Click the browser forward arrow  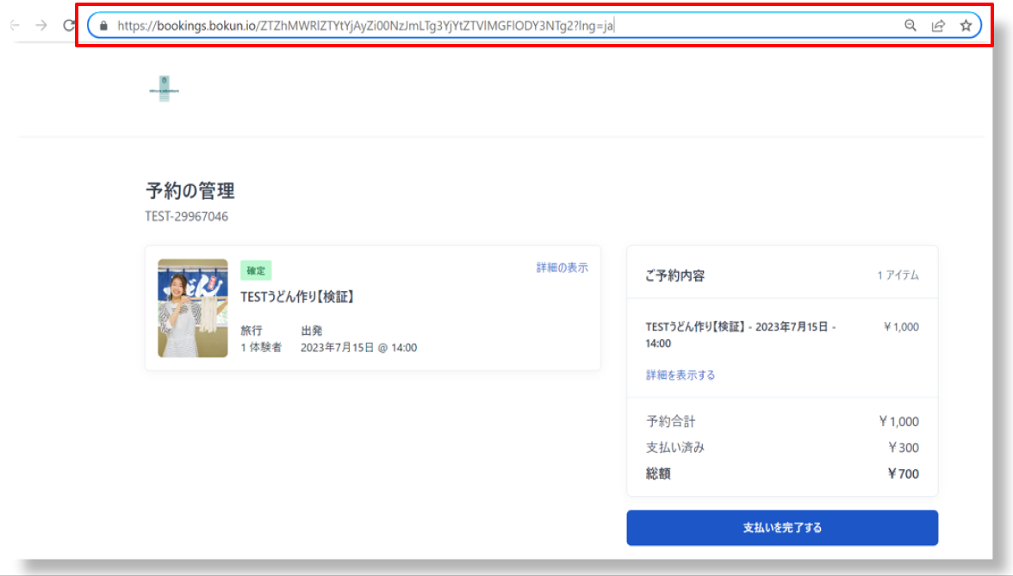click(41, 26)
